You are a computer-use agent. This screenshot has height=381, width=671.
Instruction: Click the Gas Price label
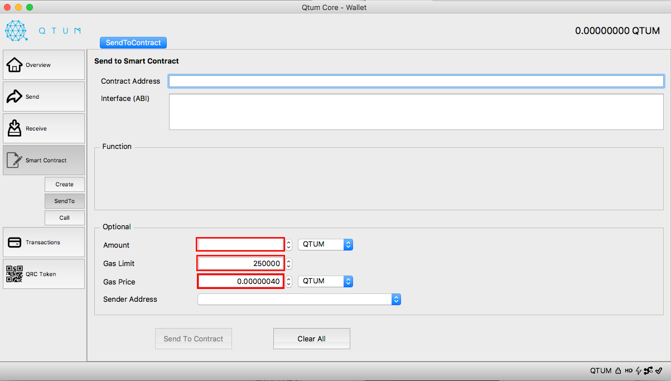pos(119,282)
